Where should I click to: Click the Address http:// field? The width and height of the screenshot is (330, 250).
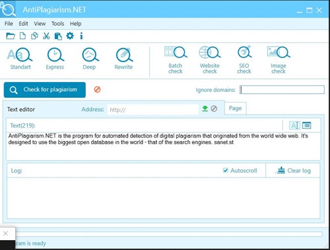click(x=153, y=110)
